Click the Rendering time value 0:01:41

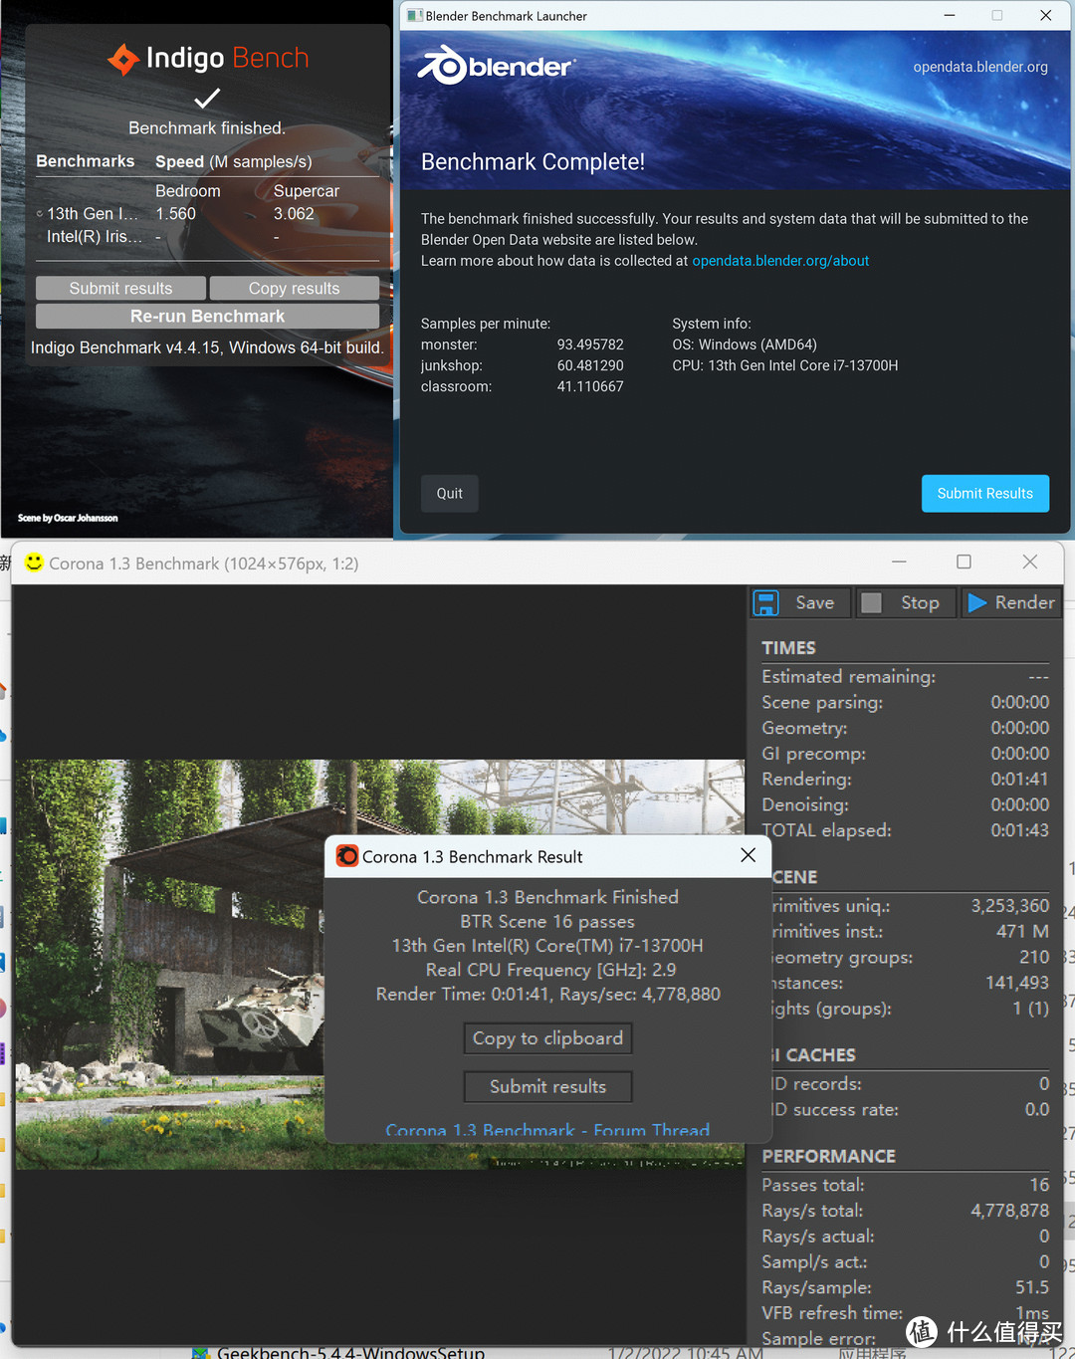click(1019, 779)
